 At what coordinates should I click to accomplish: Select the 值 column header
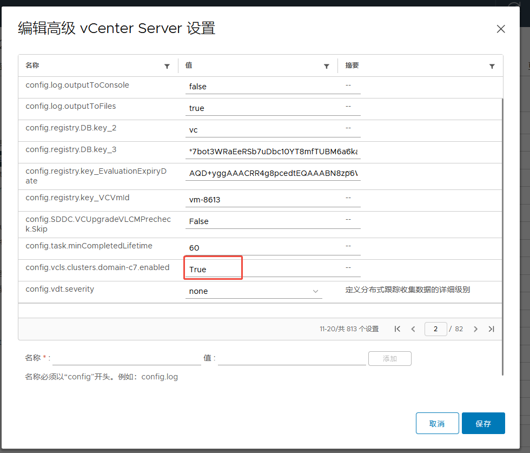[189, 65]
